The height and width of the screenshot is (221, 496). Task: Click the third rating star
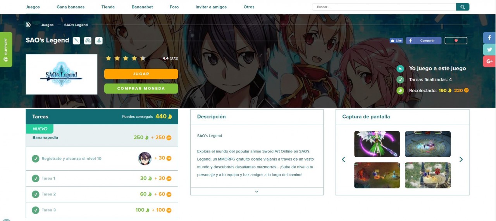pos(126,58)
